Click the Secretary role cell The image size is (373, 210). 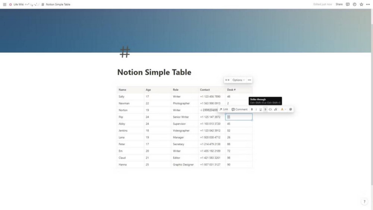click(185, 144)
